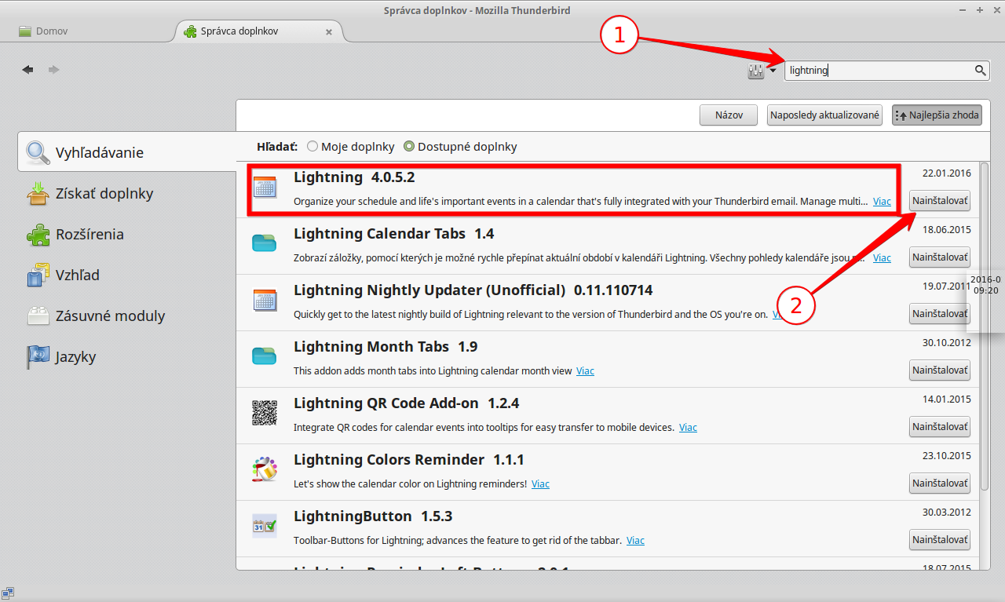Screen dimensions: 1005x602
Task: Install Lightning Calendar Tabs
Action: [940, 257]
